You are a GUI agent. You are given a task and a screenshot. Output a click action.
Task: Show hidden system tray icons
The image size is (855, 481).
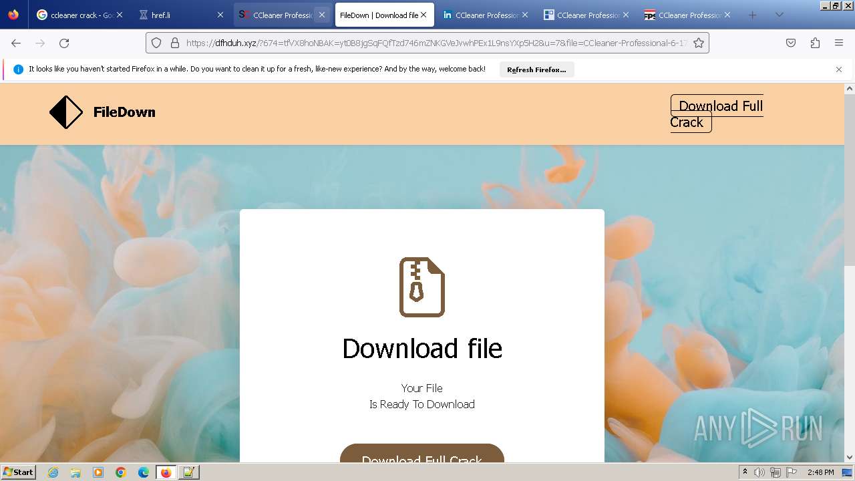coord(745,472)
